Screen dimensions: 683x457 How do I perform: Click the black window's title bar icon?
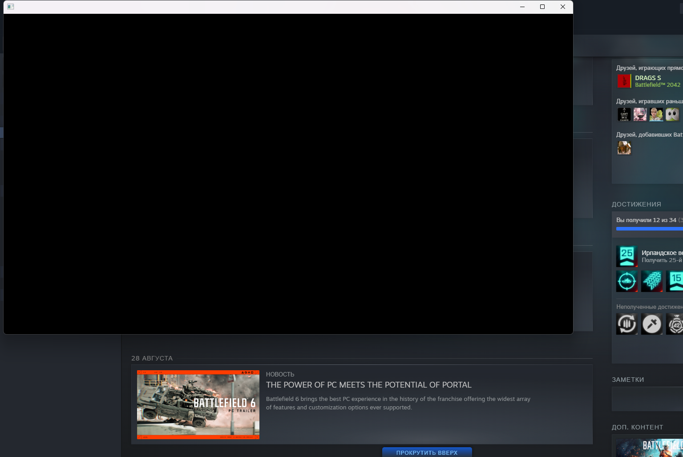11,7
